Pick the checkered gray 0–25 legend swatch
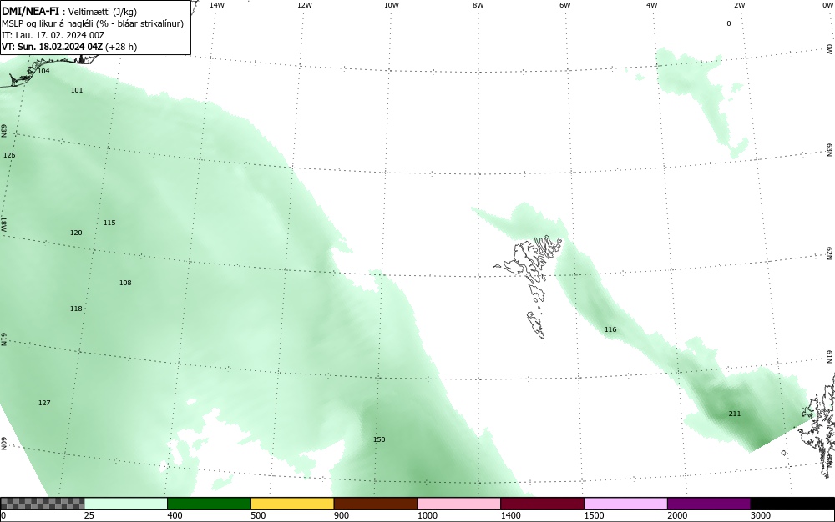 tap(42, 504)
